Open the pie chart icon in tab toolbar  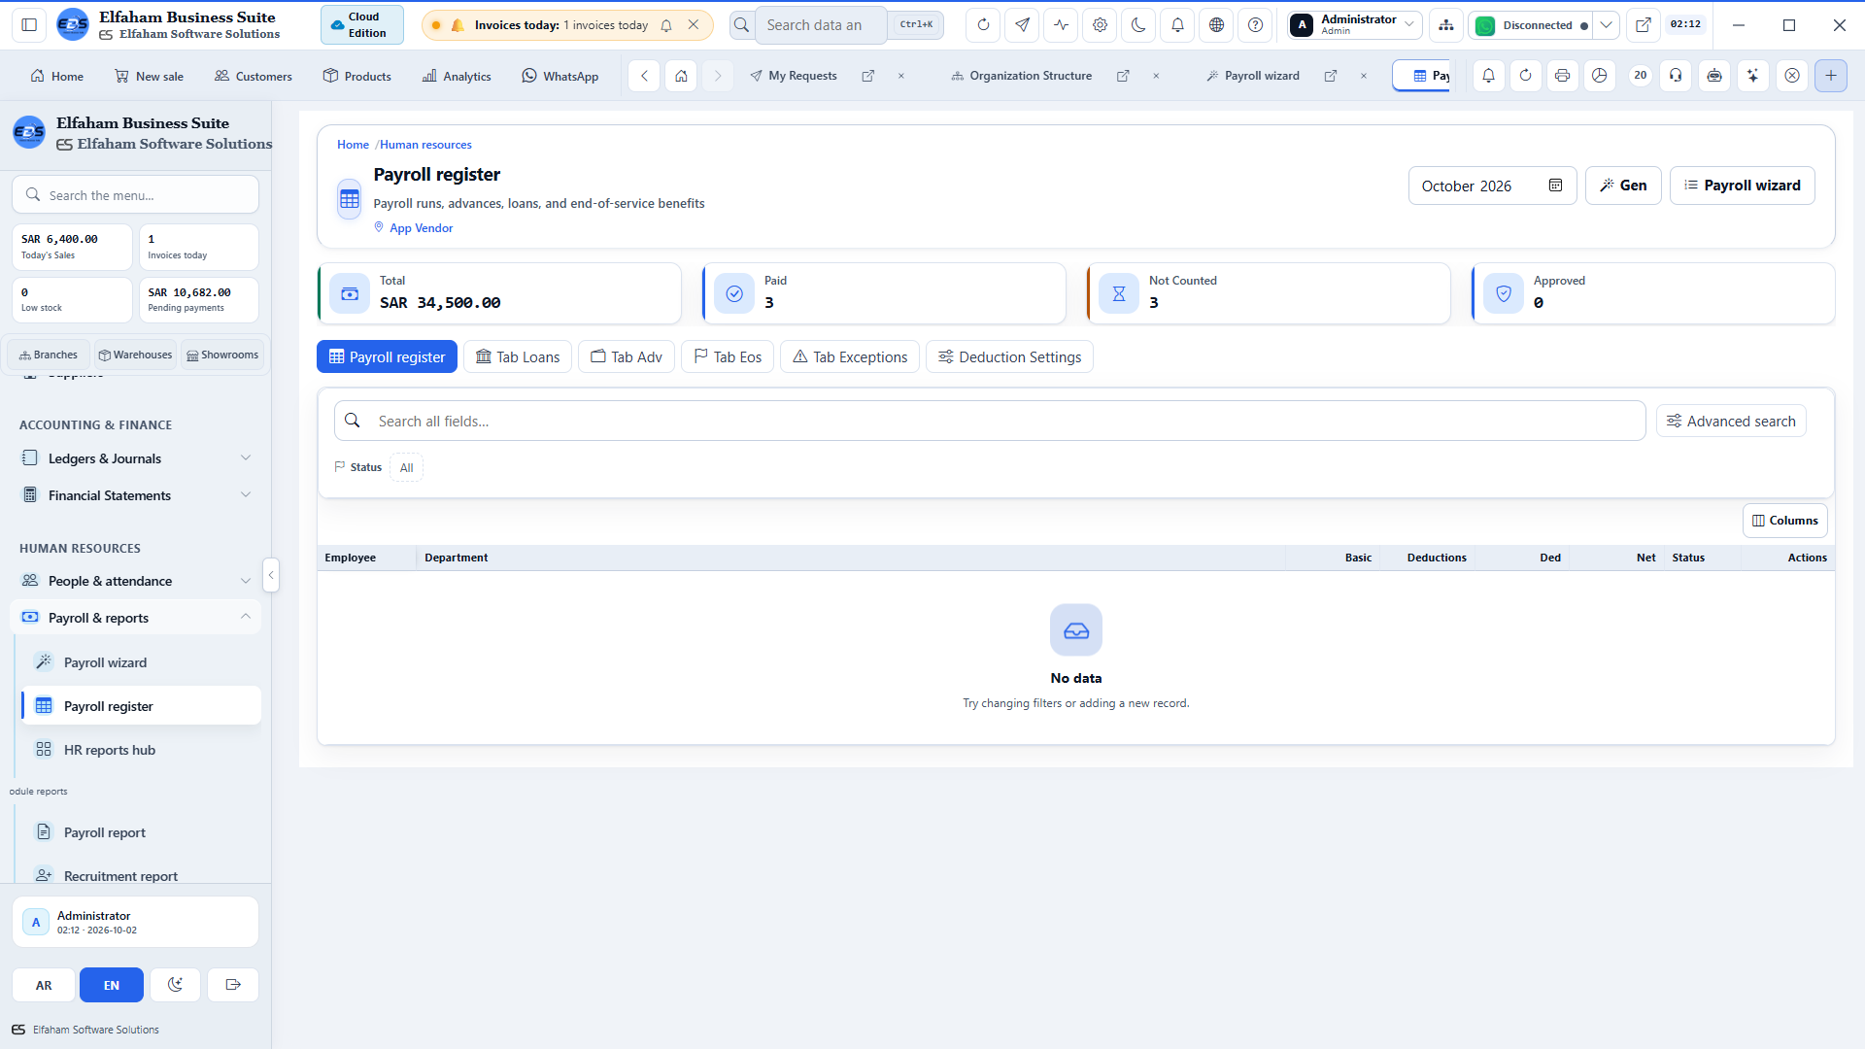pyautogui.click(x=1599, y=76)
